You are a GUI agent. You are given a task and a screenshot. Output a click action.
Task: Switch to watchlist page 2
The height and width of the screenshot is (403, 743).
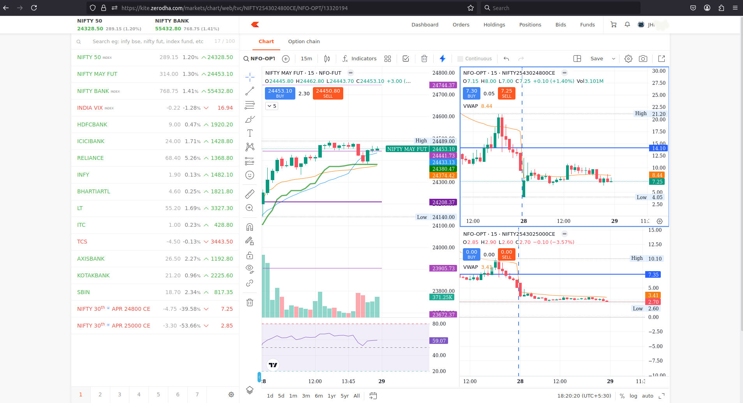(x=100, y=394)
